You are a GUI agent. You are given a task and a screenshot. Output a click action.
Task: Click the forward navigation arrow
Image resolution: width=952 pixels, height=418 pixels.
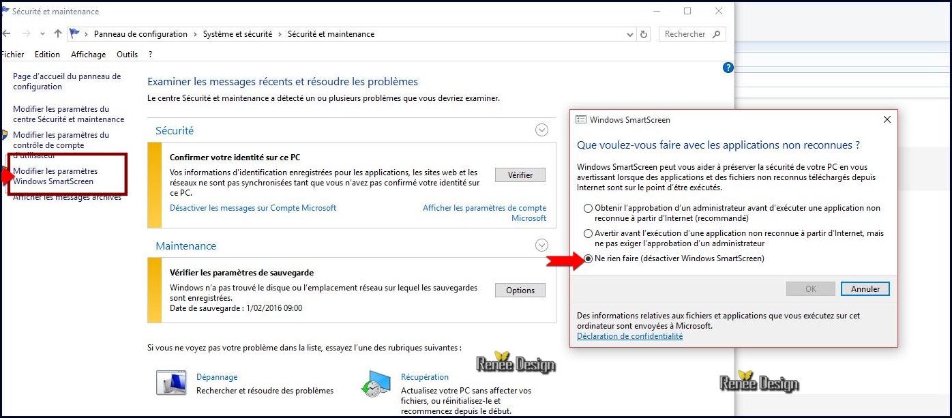[x=26, y=33]
